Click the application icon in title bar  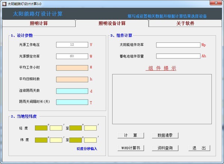tap(4, 4)
